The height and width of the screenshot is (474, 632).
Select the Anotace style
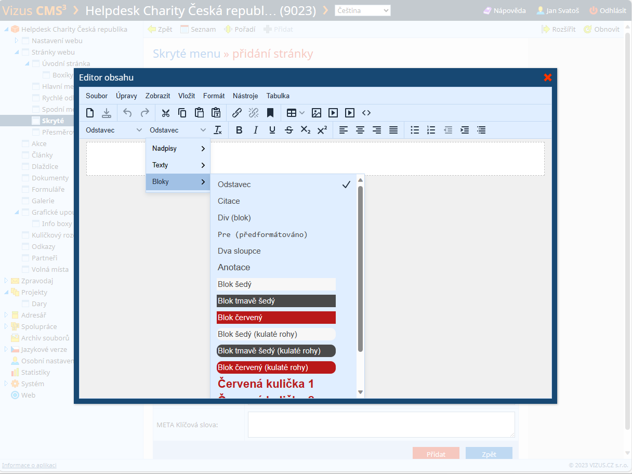coord(284,268)
